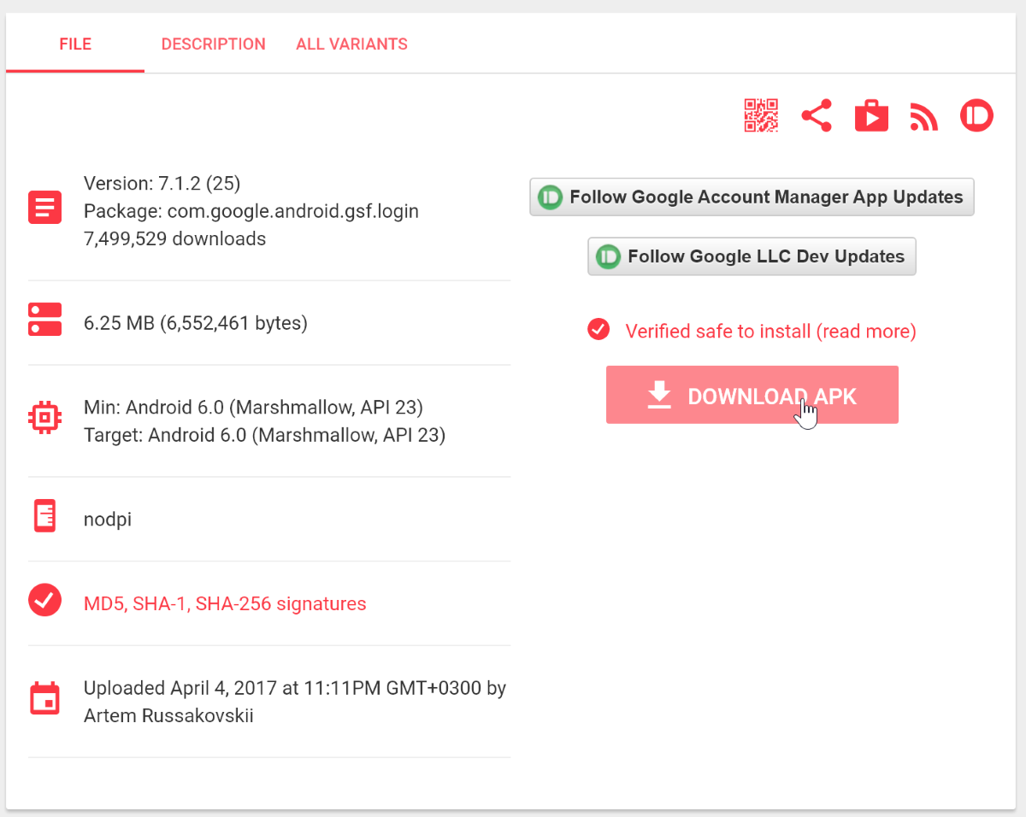Click the storage icon beside 6.25 MB

pos(44,320)
